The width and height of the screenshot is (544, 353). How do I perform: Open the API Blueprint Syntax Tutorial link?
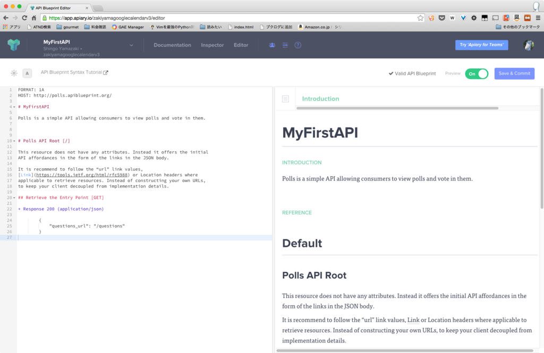(x=74, y=73)
